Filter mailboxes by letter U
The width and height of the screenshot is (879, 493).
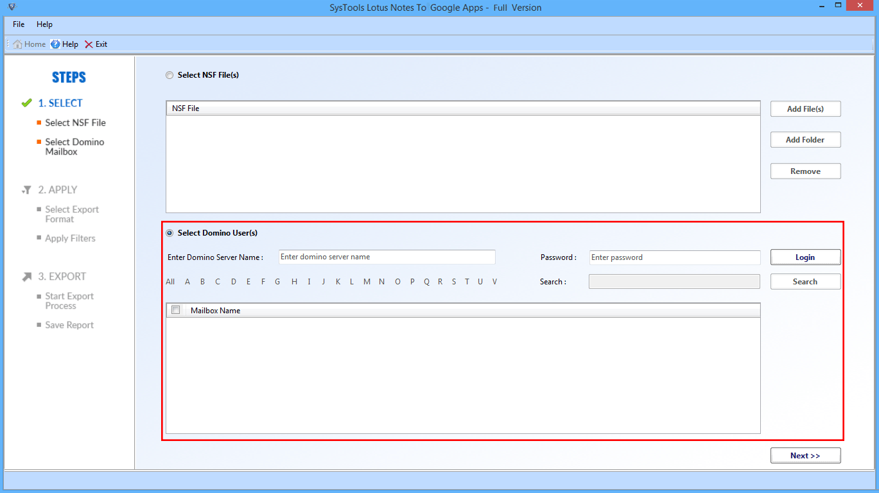(480, 282)
